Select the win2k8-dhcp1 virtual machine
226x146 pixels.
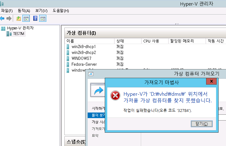(x=83, y=47)
